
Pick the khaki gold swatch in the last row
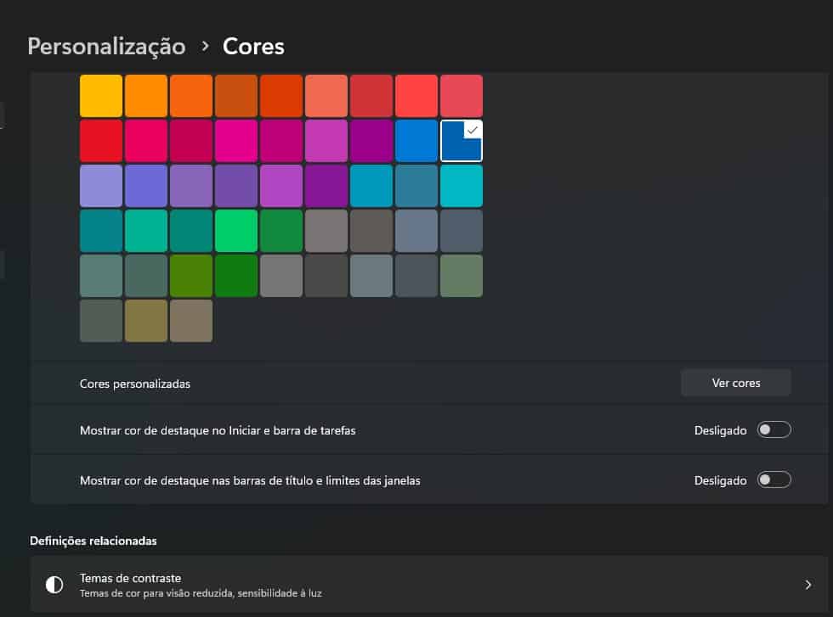(146, 321)
